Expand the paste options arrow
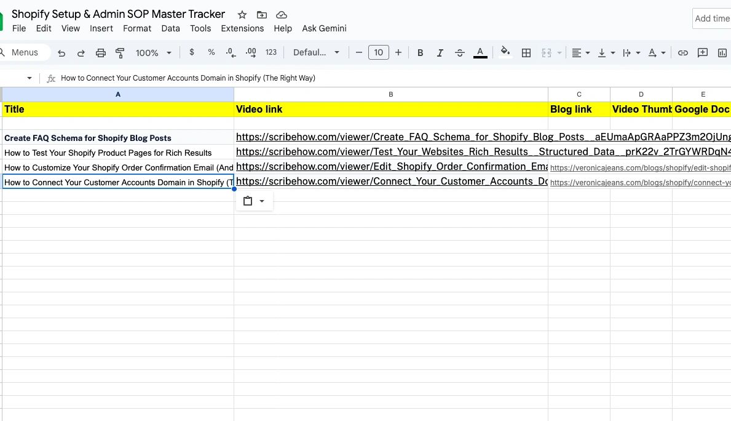Screen dimensions: 731x421 [262, 201]
